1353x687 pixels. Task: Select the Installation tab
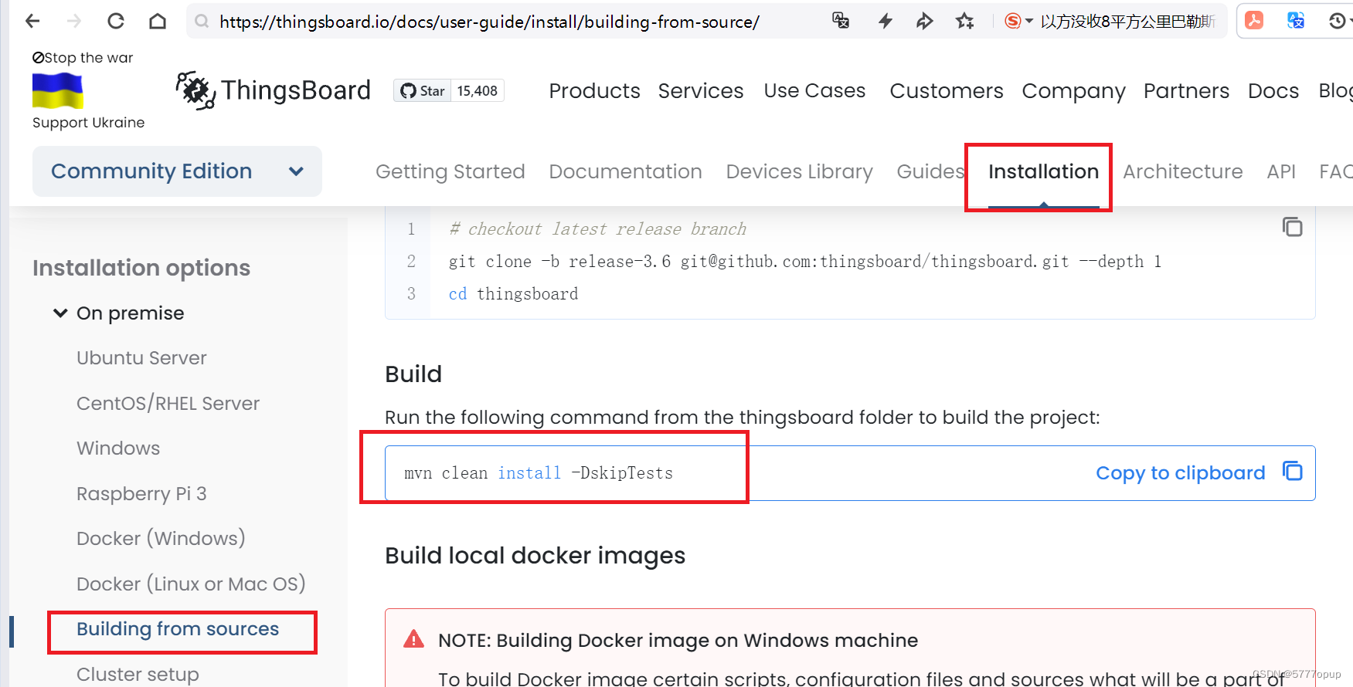pyautogui.click(x=1043, y=171)
